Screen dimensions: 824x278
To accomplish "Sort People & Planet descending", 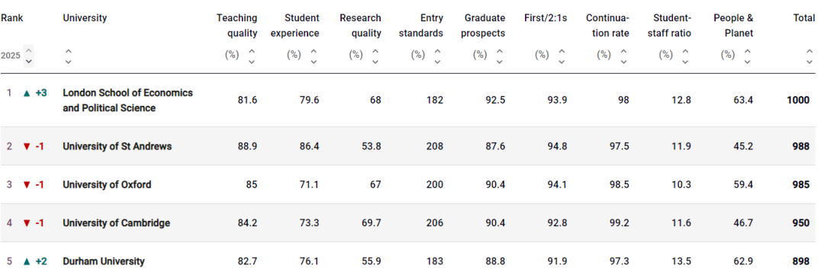I will click(747, 62).
